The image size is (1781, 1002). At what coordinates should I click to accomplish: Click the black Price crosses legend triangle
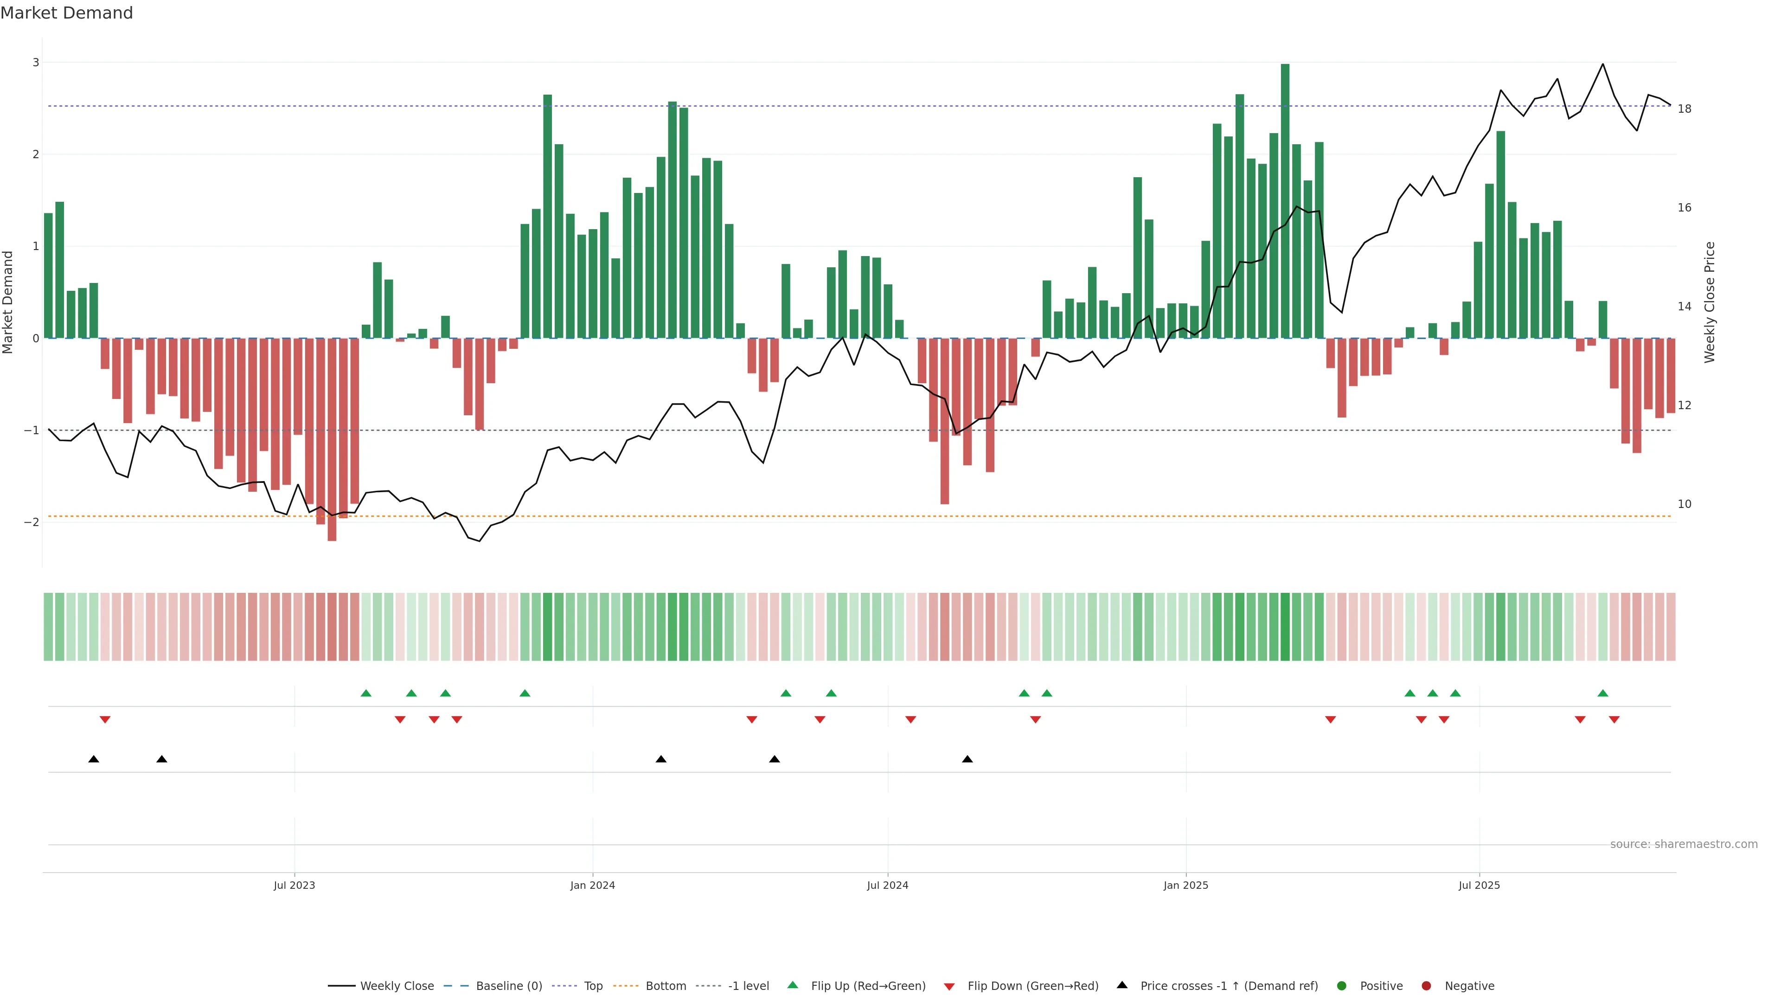[x=1122, y=985]
